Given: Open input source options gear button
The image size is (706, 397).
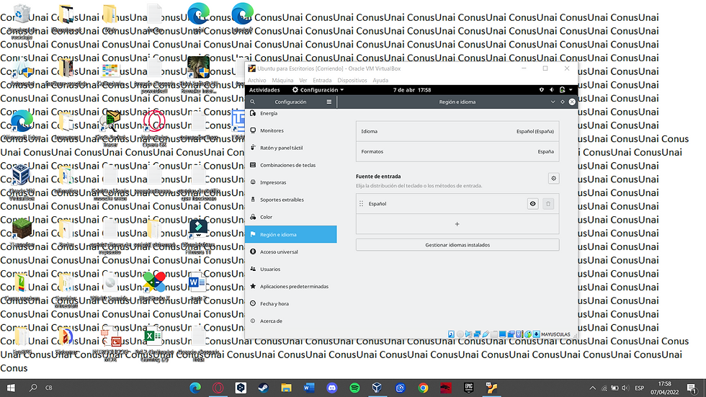Looking at the screenshot, I should [553, 178].
